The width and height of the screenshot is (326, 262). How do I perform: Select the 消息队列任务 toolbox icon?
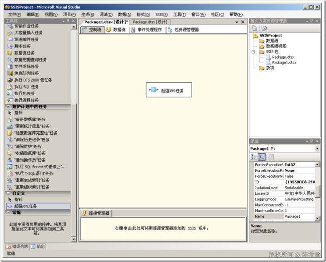(x=10, y=73)
